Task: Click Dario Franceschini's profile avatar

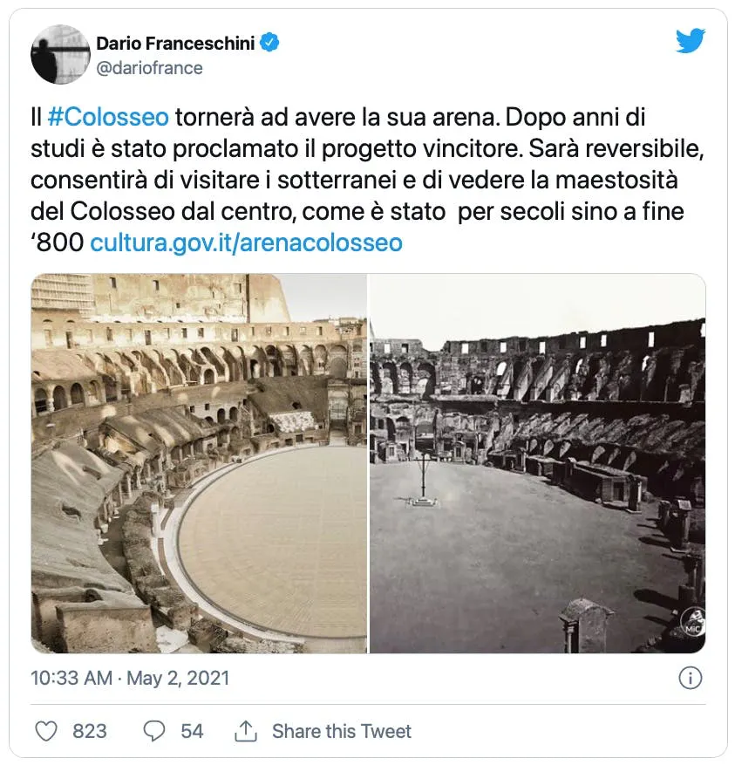Action: (60, 54)
